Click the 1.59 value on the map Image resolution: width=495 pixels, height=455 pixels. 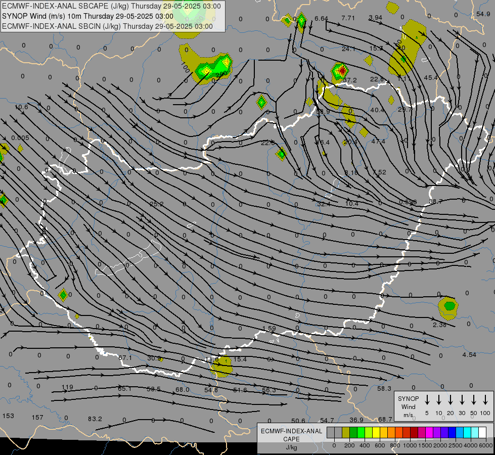(269, 329)
